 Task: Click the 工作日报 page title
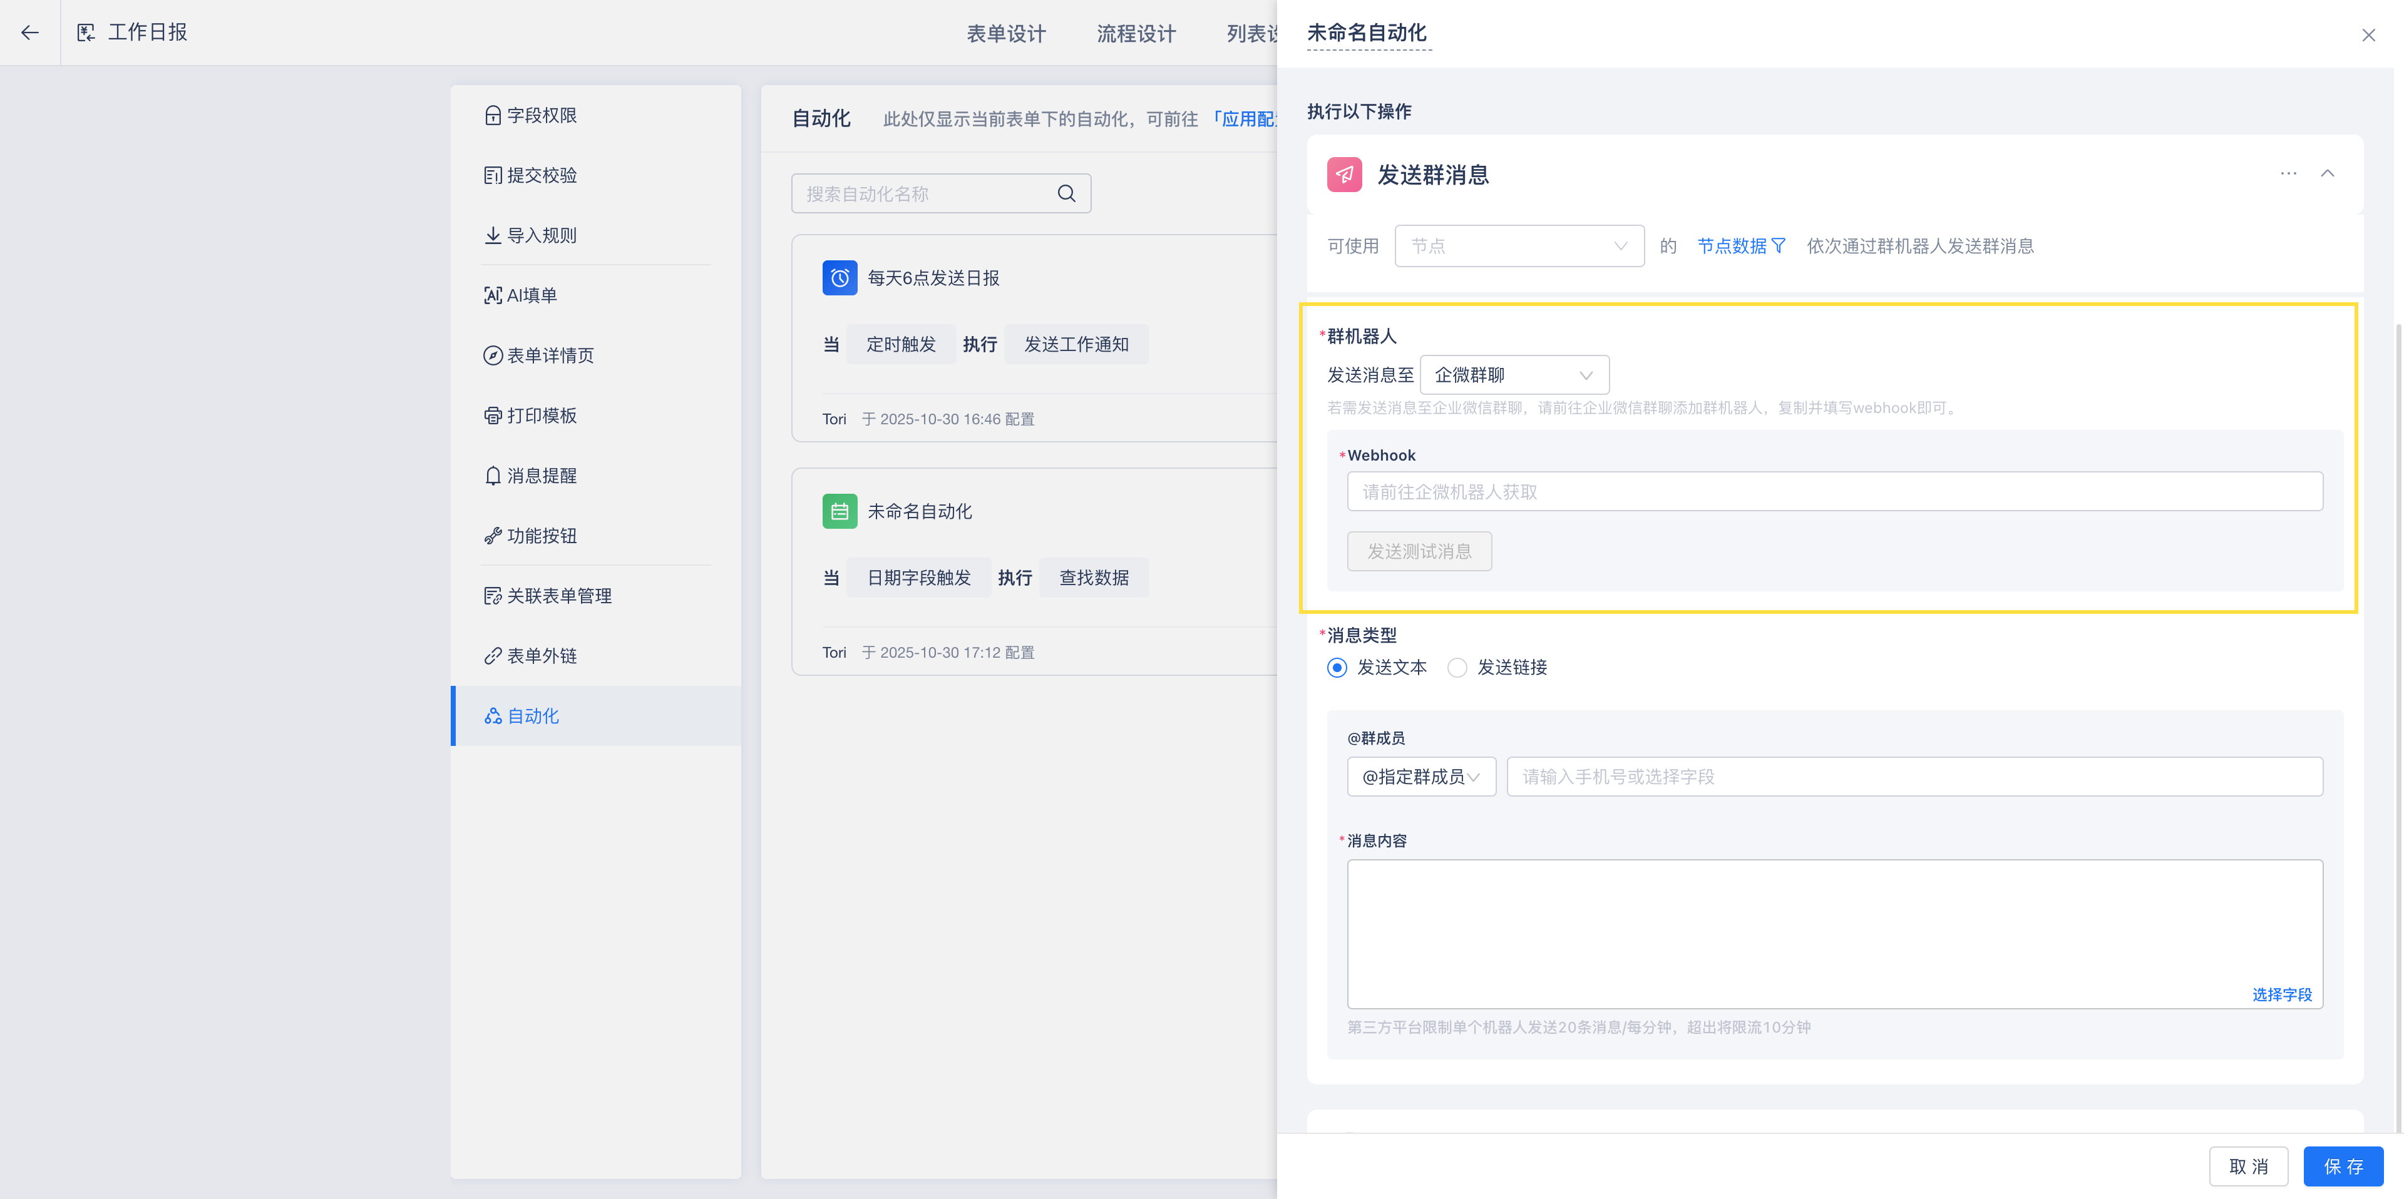148,33
